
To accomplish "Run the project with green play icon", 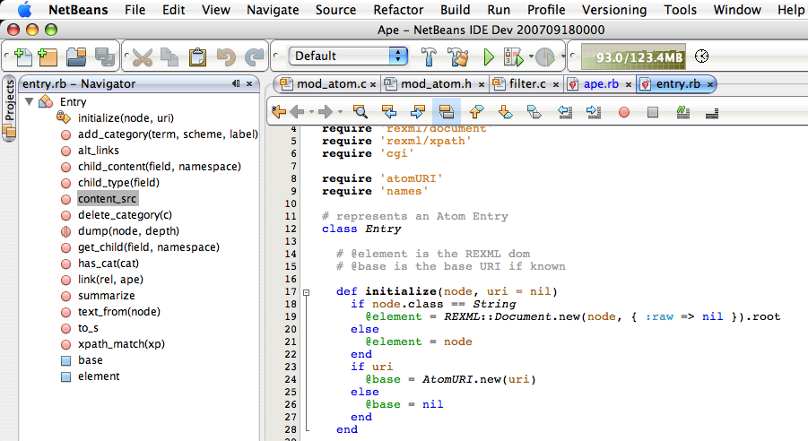I will (x=489, y=56).
